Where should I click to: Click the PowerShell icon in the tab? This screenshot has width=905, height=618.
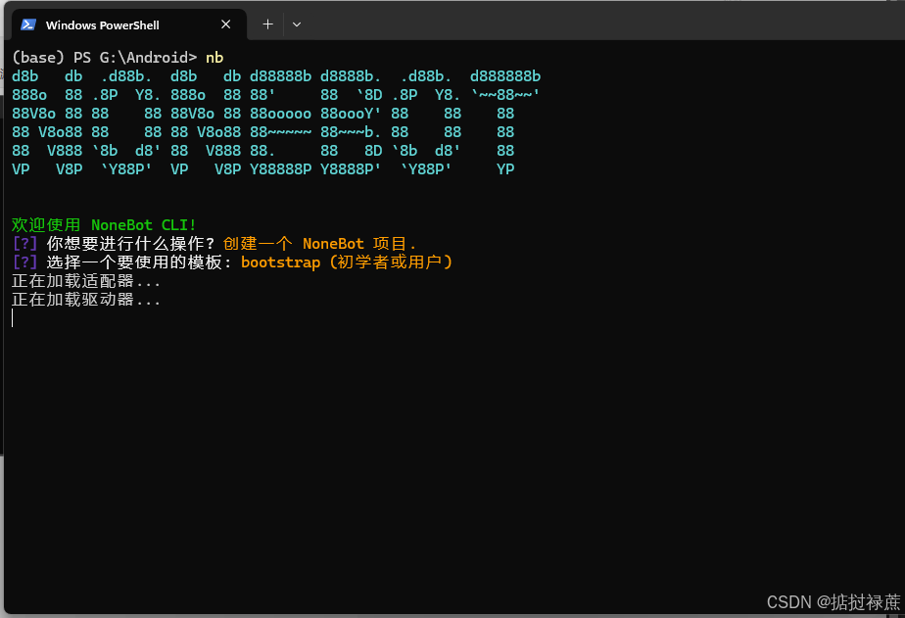[28, 24]
